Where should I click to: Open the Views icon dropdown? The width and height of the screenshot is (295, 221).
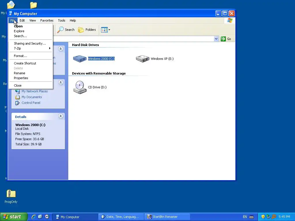105,30
